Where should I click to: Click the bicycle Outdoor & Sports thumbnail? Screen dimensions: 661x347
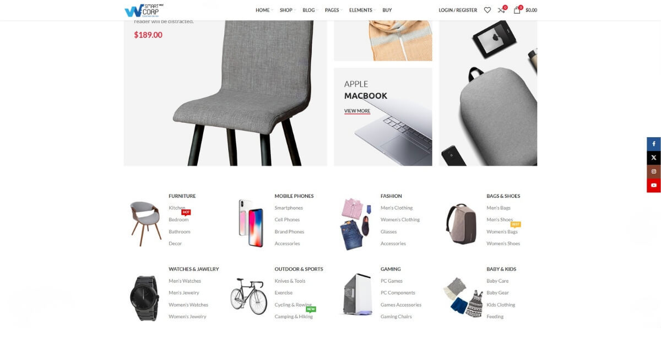pyautogui.click(x=248, y=296)
